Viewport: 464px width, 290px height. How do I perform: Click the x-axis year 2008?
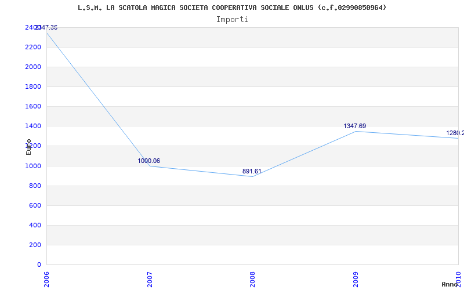(252, 280)
